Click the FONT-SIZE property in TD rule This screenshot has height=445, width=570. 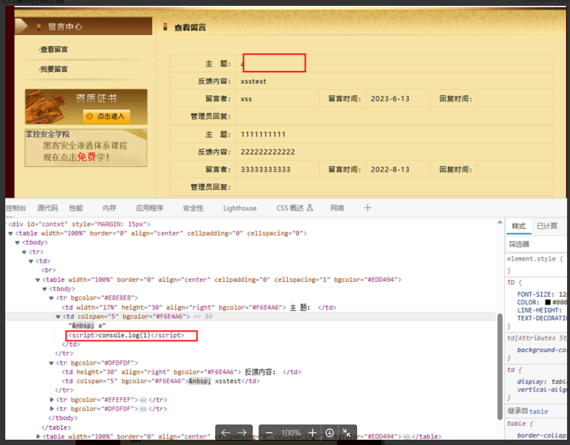tap(535, 294)
